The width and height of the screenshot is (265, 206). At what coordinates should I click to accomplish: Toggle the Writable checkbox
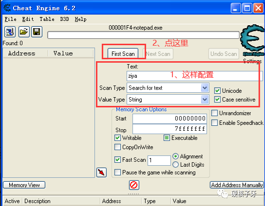click(x=117, y=137)
